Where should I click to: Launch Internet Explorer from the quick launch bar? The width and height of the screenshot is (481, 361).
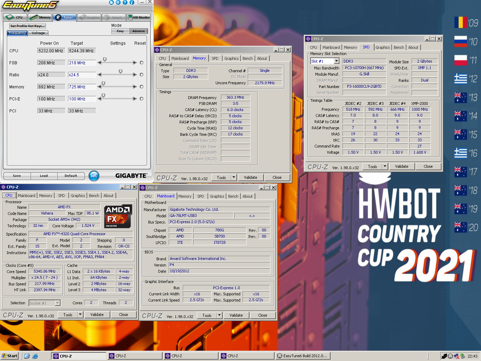35,356
